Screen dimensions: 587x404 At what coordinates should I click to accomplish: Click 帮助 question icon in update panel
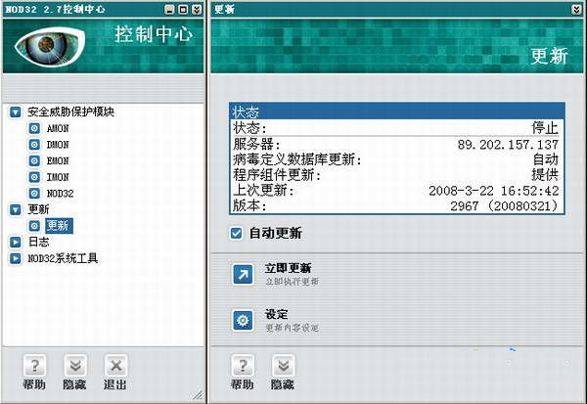point(243,365)
